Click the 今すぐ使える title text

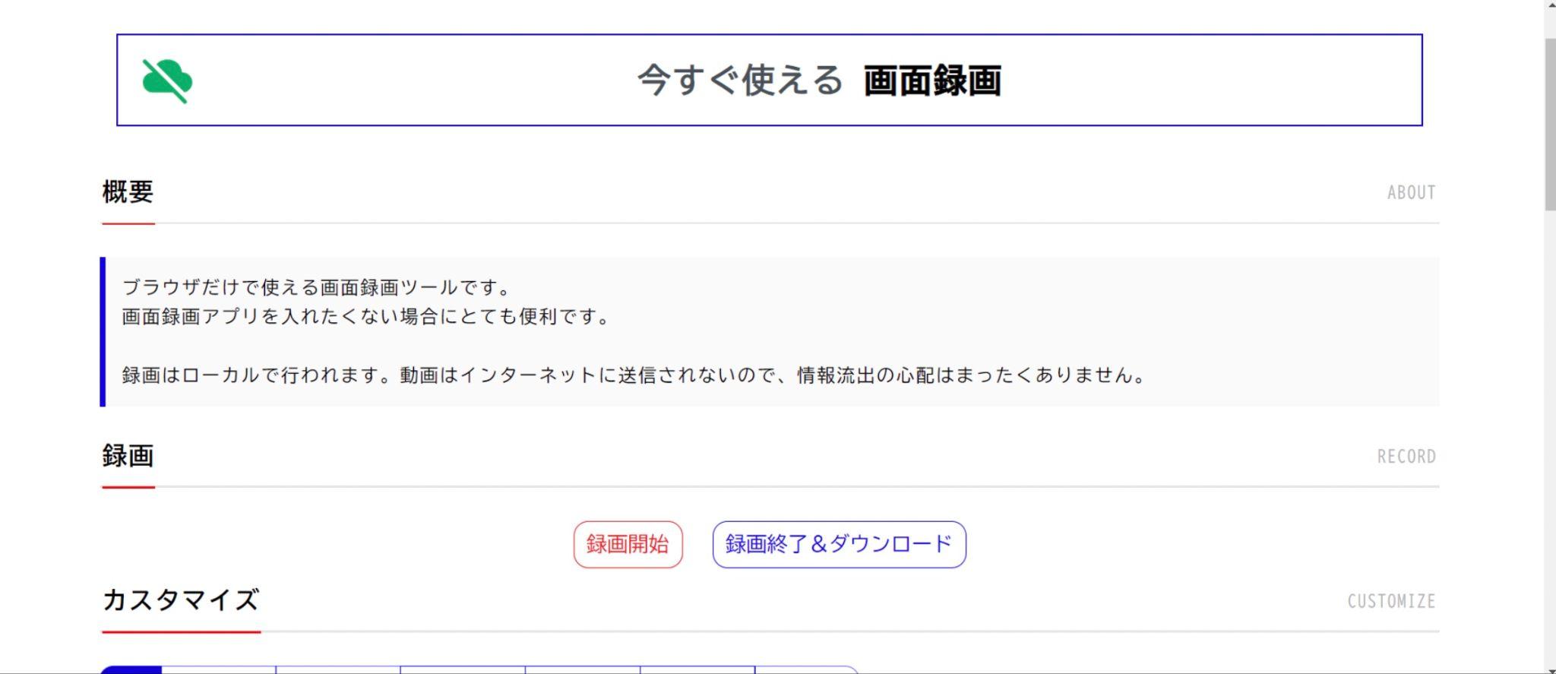coord(740,81)
